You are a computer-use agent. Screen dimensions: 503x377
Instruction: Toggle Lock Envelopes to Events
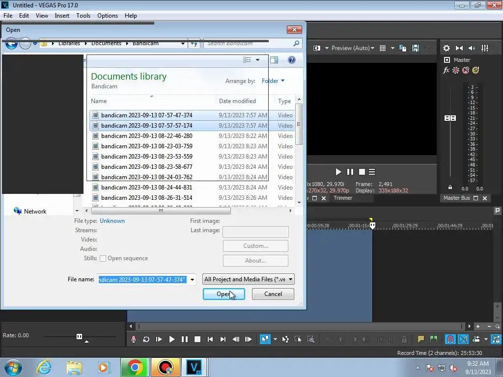[x=496, y=339]
